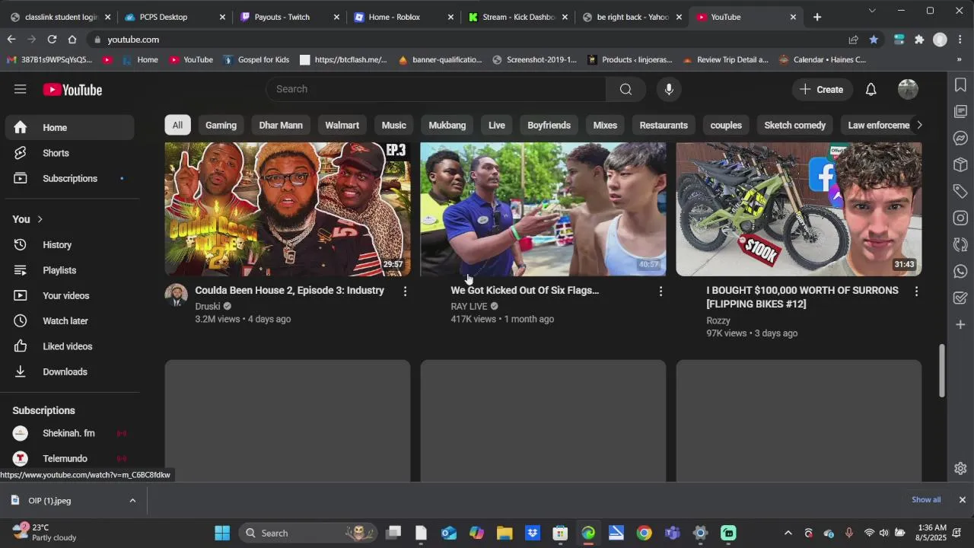
Task: Share this page from the address bar
Action: click(x=854, y=40)
